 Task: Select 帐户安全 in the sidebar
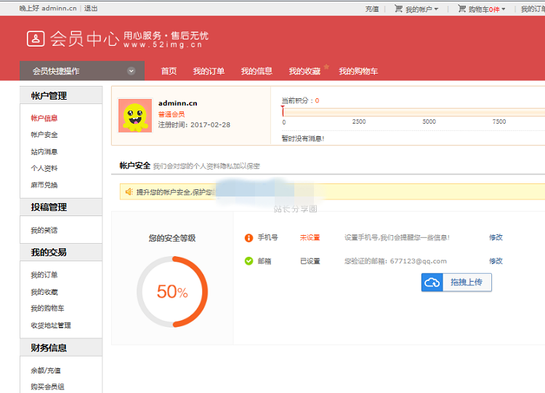pyautogui.click(x=44, y=135)
